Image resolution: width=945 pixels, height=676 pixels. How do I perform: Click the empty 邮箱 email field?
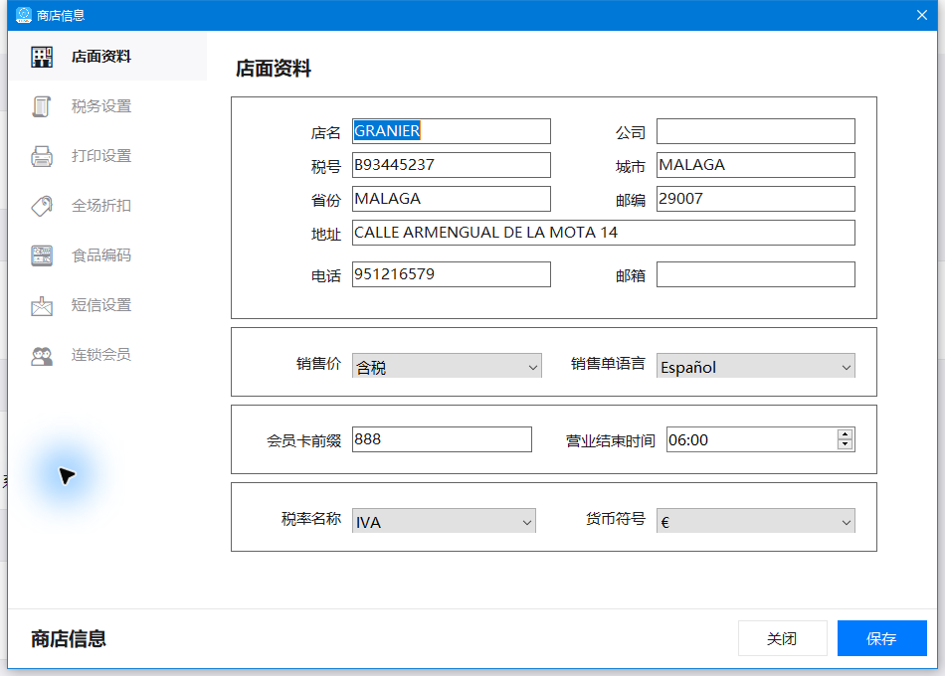pyautogui.click(x=756, y=274)
